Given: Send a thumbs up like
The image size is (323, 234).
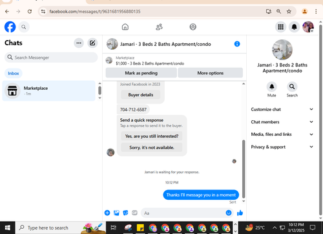Looking at the screenshot, I should tap(240, 213).
